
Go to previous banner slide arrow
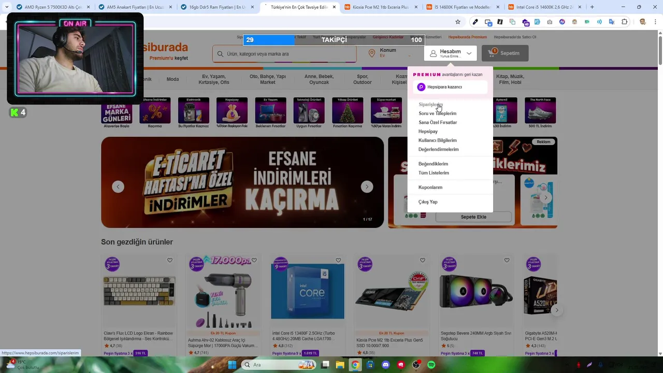(118, 187)
